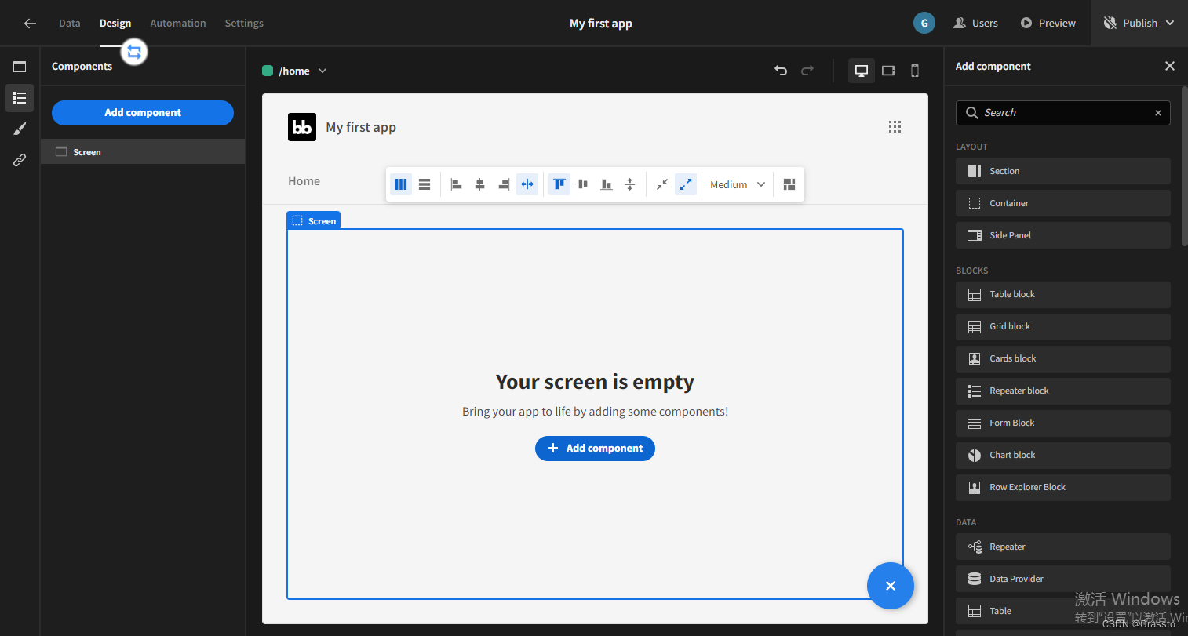The height and width of the screenshot is (636, 1188).
Task: Align content horizontally to center
Action: 480,184
